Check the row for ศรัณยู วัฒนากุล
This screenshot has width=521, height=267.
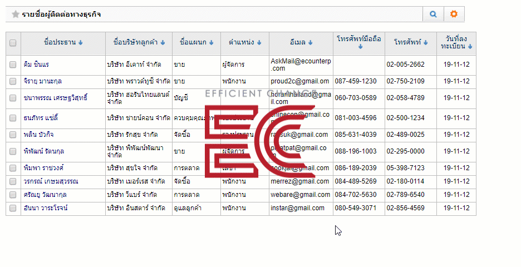13,195
